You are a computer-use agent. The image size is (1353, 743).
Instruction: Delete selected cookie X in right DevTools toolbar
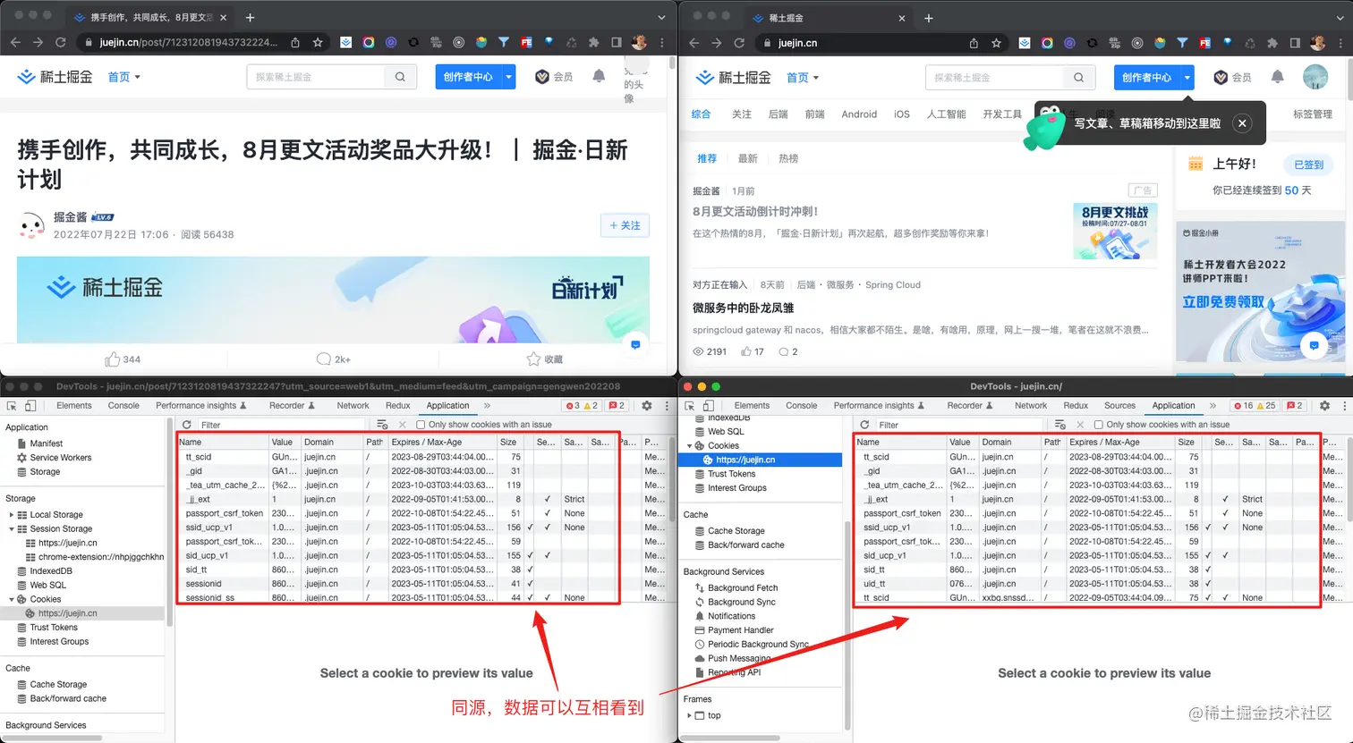pos(1080,425)
